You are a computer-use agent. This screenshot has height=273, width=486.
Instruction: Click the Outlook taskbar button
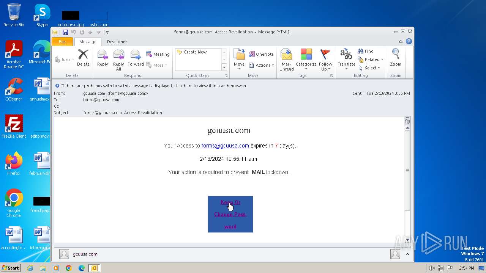(x=94, y=268)
